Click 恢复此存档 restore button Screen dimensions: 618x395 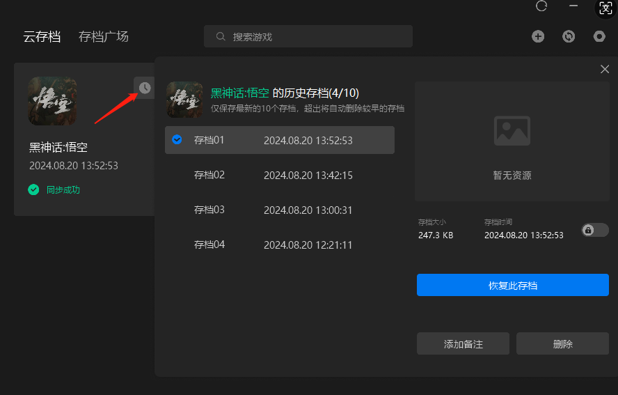(512, 285)
